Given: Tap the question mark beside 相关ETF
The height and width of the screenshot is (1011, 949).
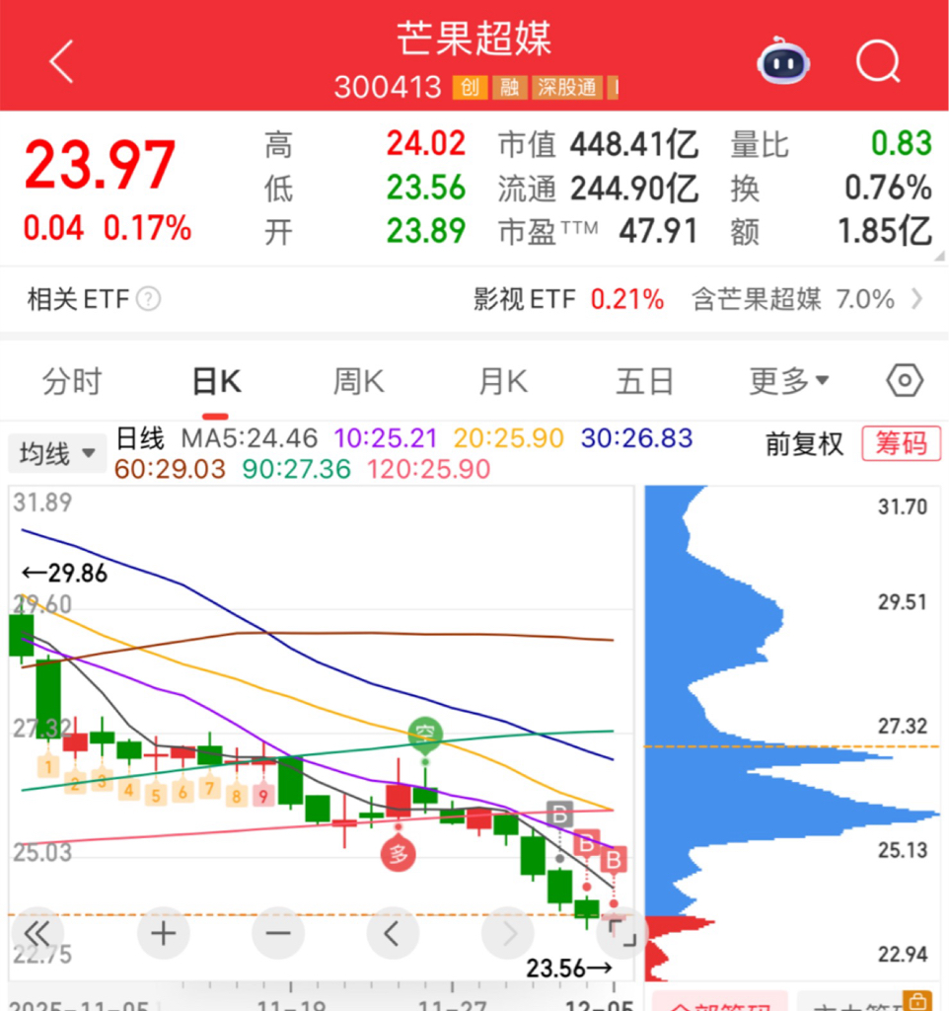Looking at the screenshot, I should [148, 299].
